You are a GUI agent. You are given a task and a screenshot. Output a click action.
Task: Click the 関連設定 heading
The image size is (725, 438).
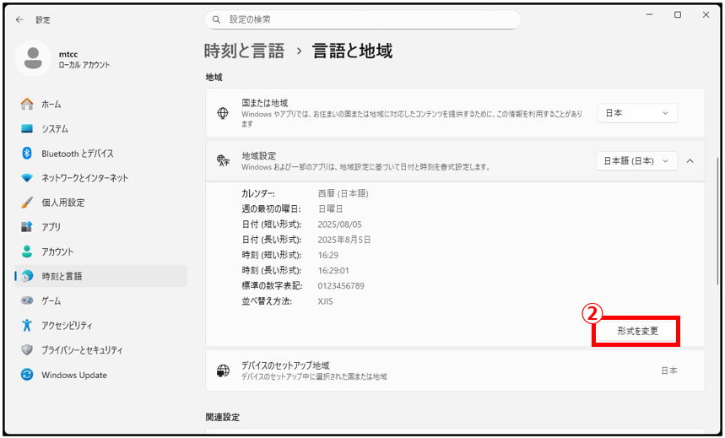coord(223,417)
